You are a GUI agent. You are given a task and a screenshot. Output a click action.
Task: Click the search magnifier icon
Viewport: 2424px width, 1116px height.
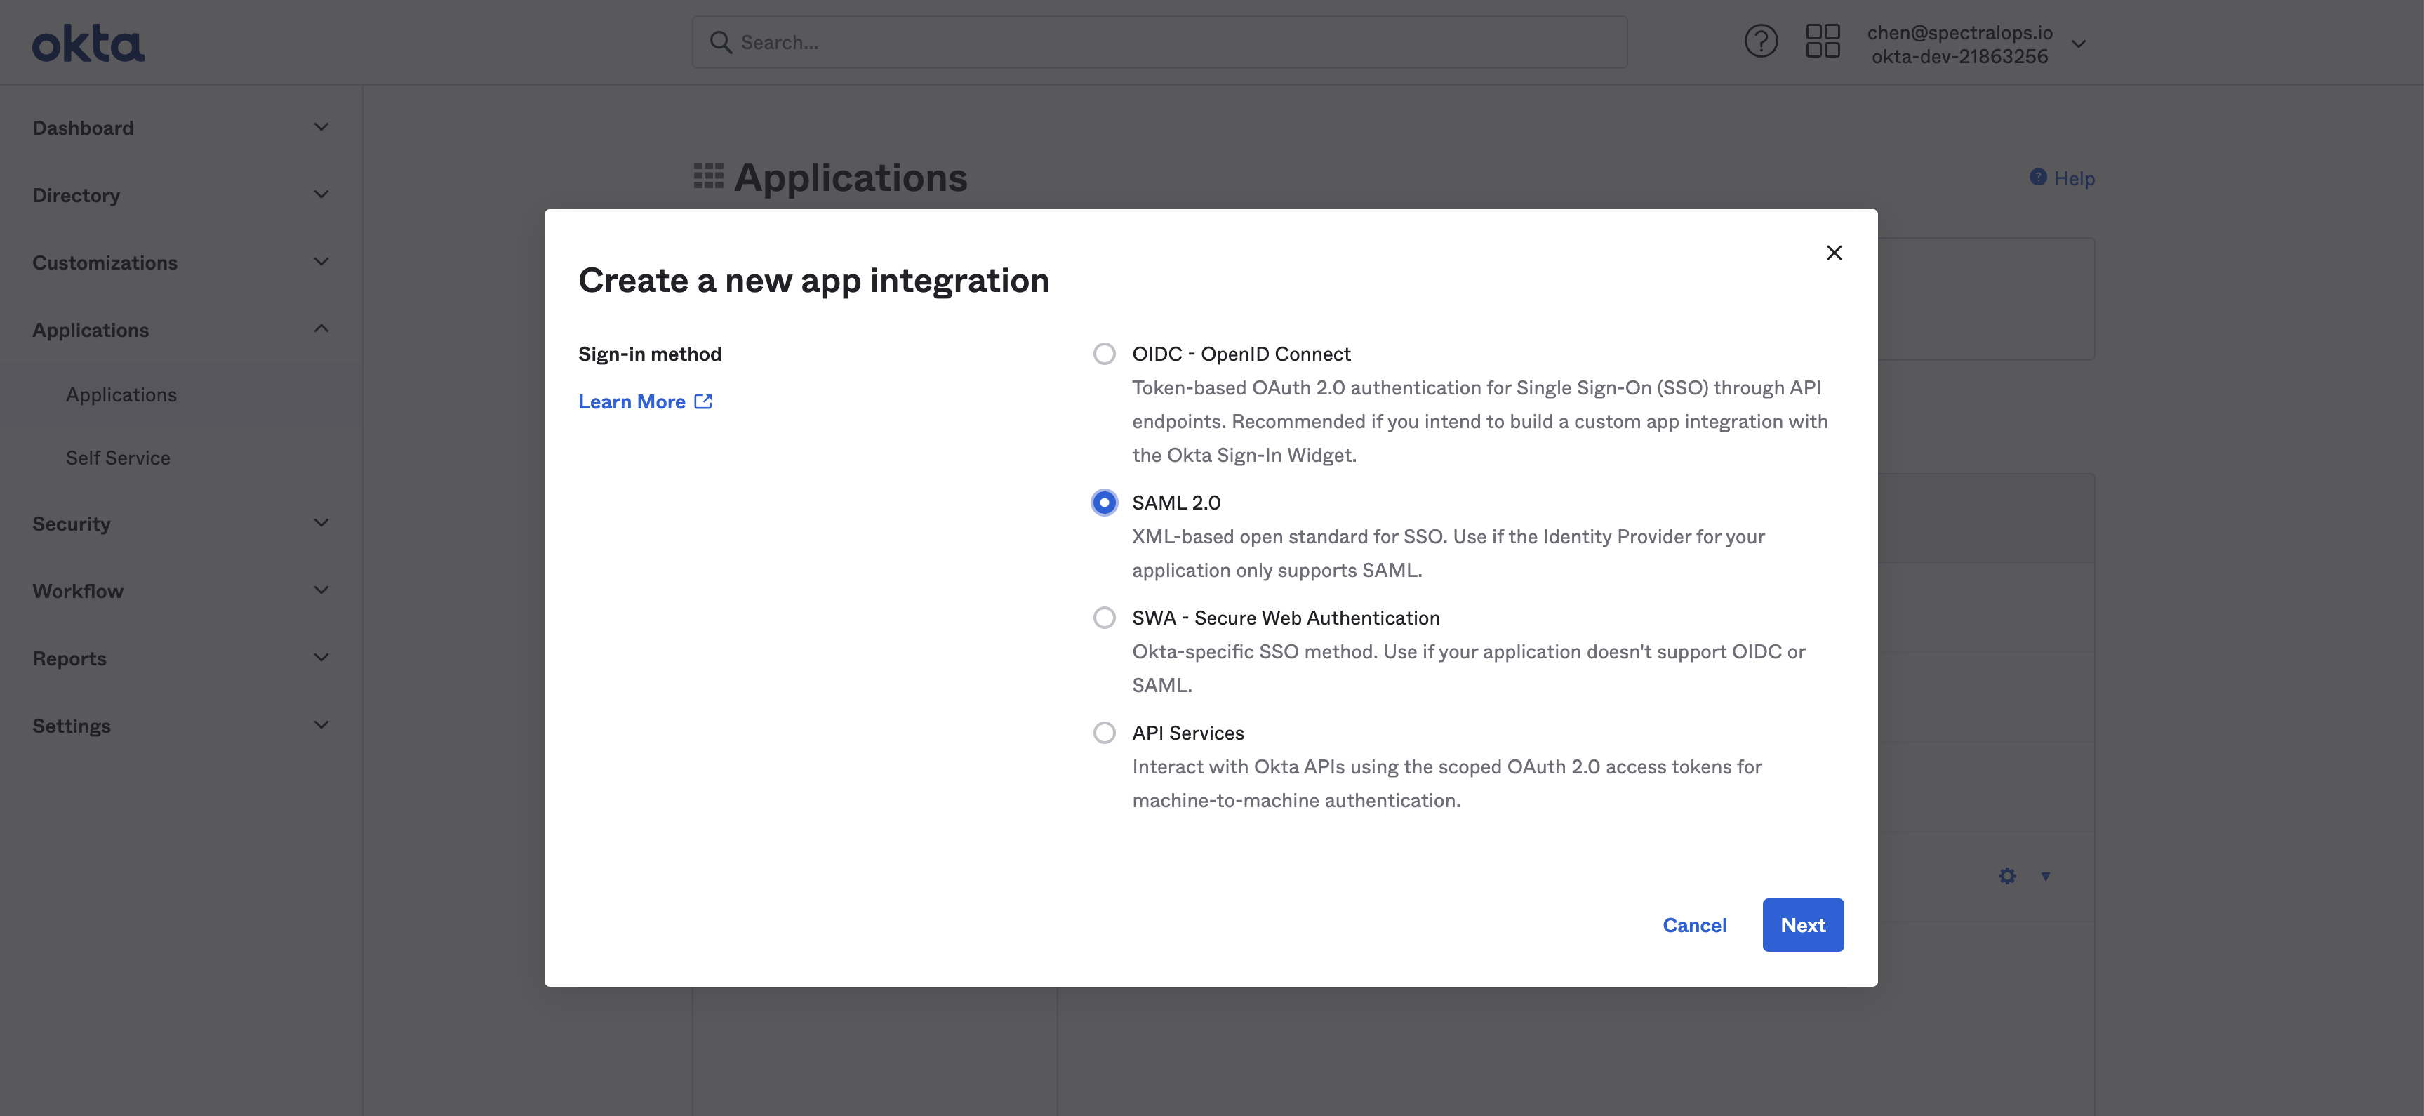720,42
